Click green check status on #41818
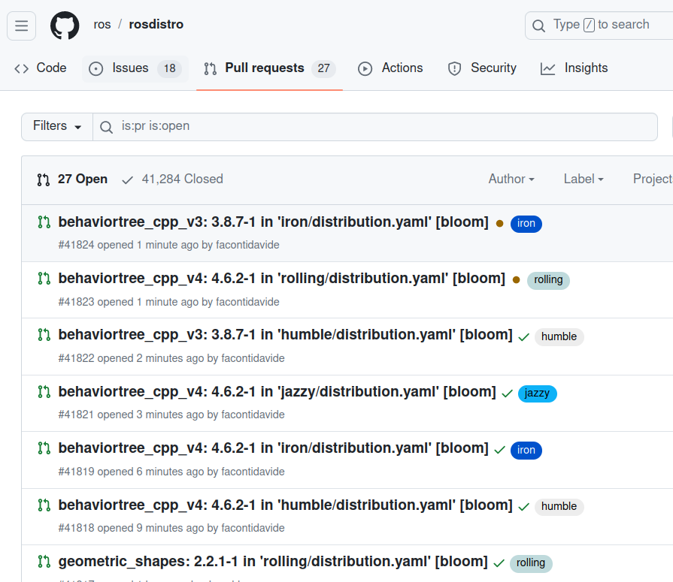The height and width of the screenshot is (582, 673). point(523,507)
